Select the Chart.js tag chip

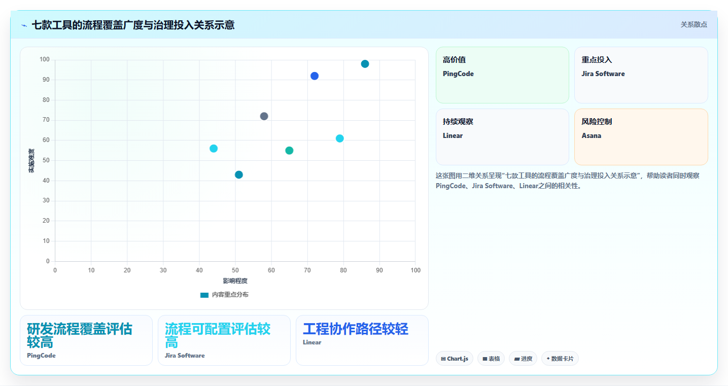[455, 359]
